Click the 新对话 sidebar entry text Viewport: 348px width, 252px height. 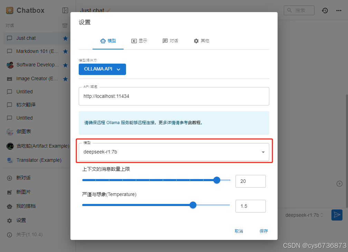coord(23,178)
